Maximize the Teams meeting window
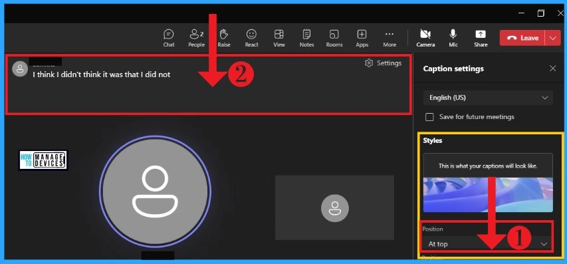Viewport: 567px width, 264px height. point(540,13)
